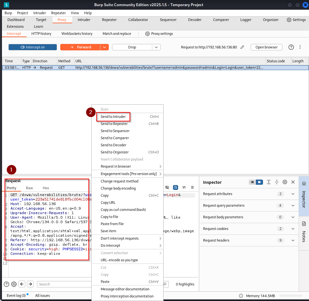The height and width of the screenshot is (301, 309).
Task: Click the memory info icon in status bar
Action: pyautogui.click(x=241, y=296)
